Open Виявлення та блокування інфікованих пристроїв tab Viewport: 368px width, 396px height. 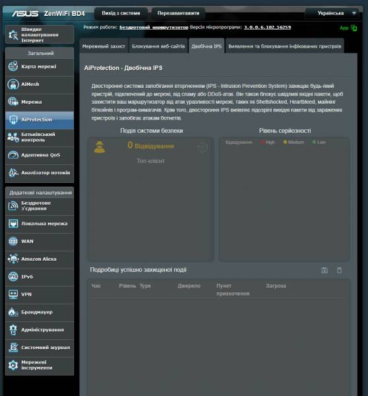pos(285,46)
